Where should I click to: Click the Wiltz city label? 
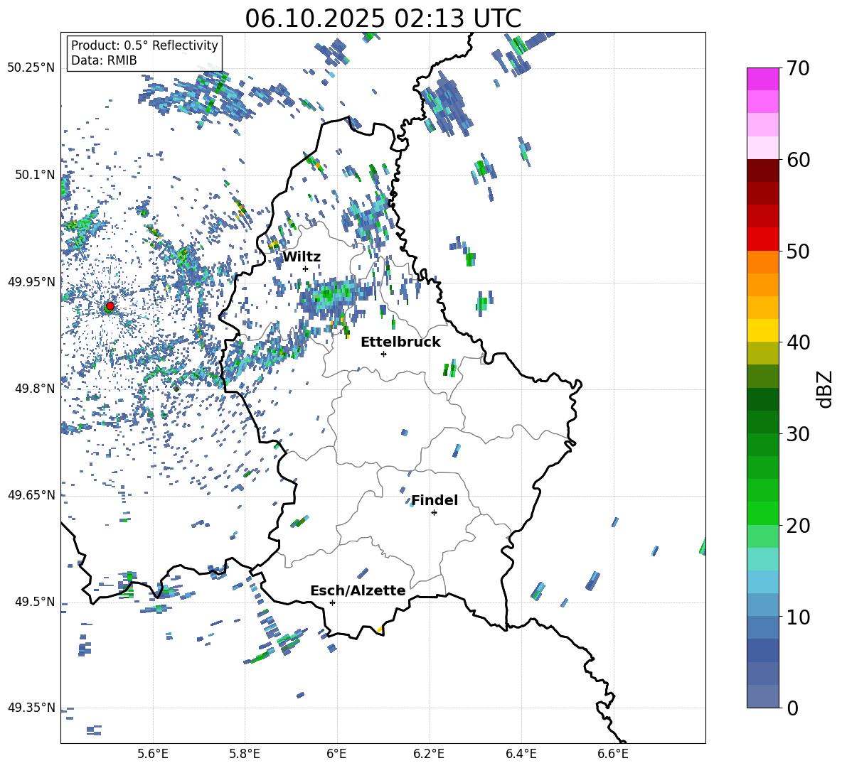point(302,257)
